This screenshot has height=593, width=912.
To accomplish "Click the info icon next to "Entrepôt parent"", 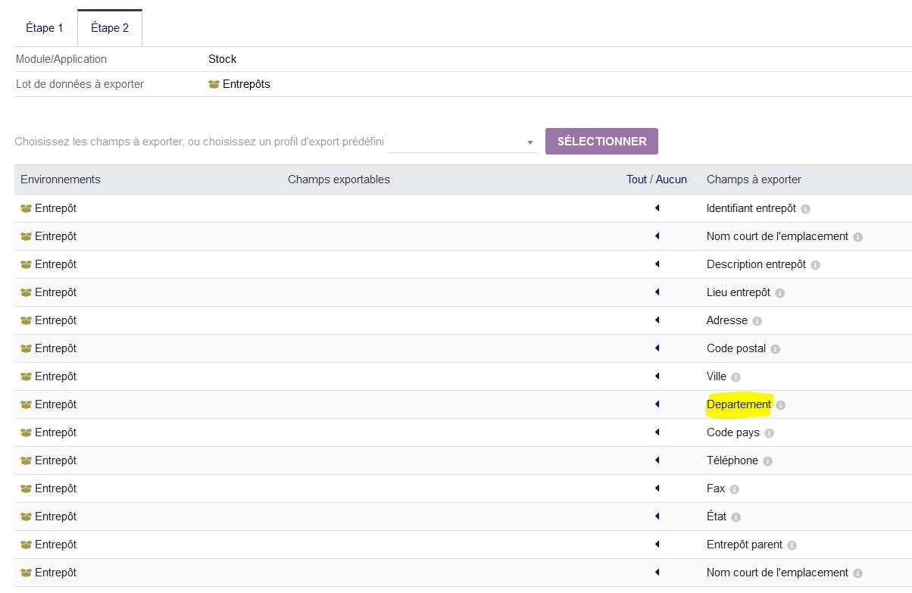I will coord(790,545).
